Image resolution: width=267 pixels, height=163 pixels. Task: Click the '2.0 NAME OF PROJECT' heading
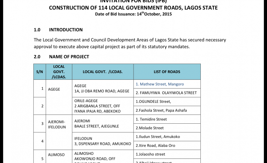coord(61,57)
